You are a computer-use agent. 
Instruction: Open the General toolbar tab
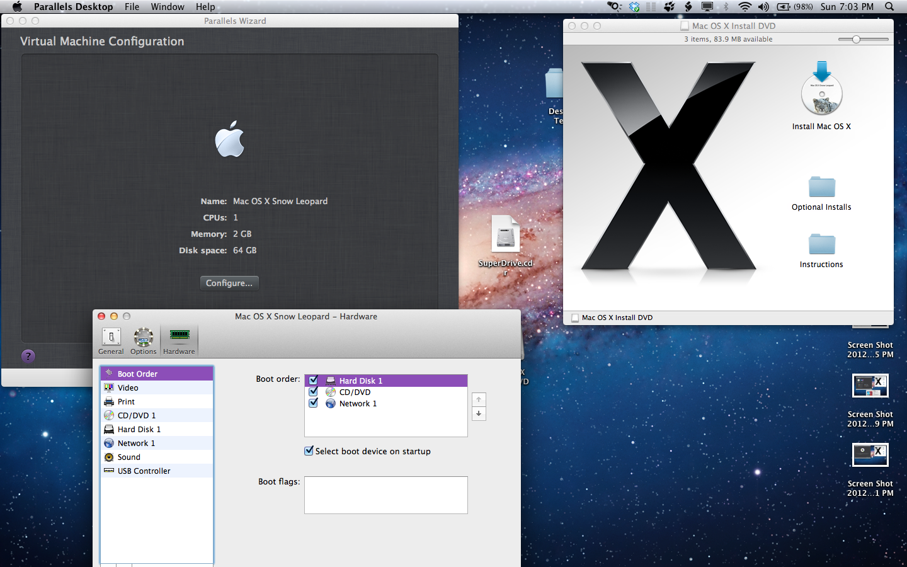point(111,341)
